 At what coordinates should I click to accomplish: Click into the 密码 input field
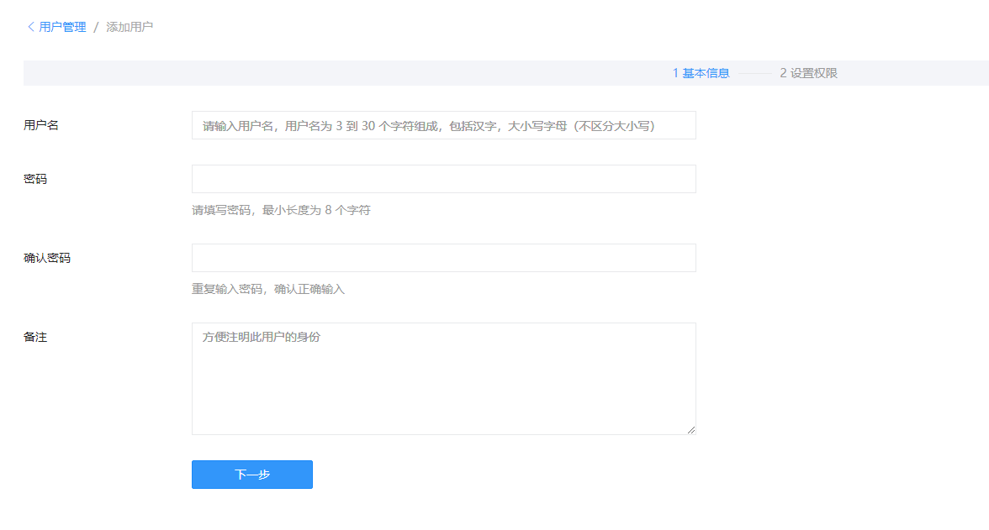pos(443,179)
